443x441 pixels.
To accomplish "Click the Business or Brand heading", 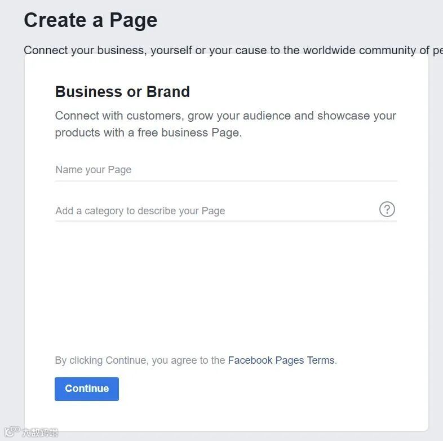I will point(122,91).
